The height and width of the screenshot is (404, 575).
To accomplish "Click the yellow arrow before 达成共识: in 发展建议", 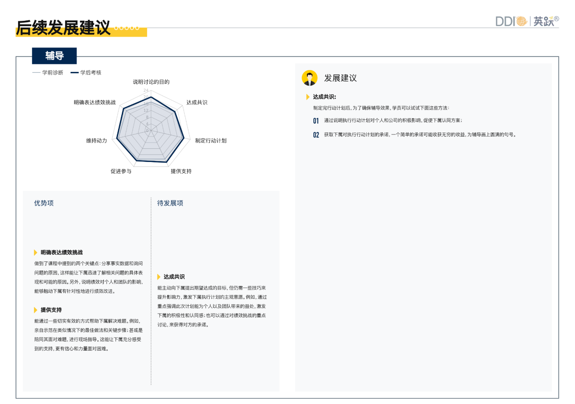I will coord(308,97).
